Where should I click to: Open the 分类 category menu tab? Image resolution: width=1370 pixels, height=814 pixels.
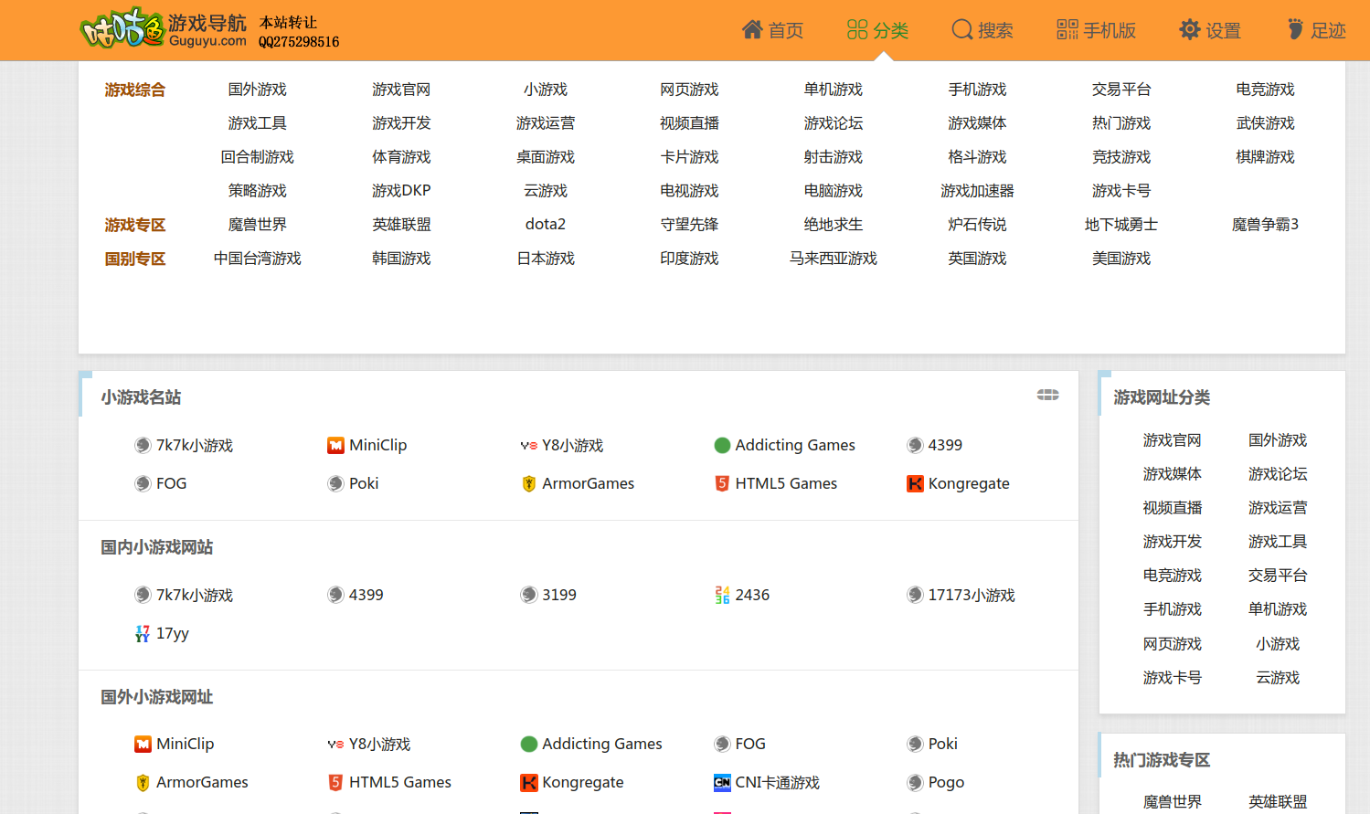coord(877,30)
